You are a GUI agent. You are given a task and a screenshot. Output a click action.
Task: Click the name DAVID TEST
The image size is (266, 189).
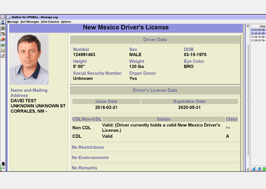pos(23,101)
